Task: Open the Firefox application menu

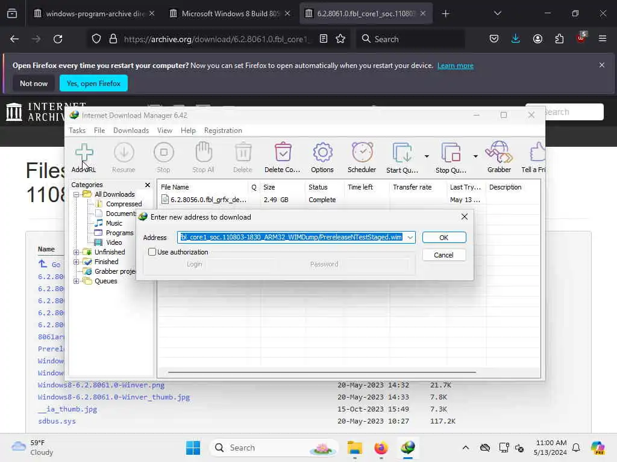Action: (x=603, y=38)
